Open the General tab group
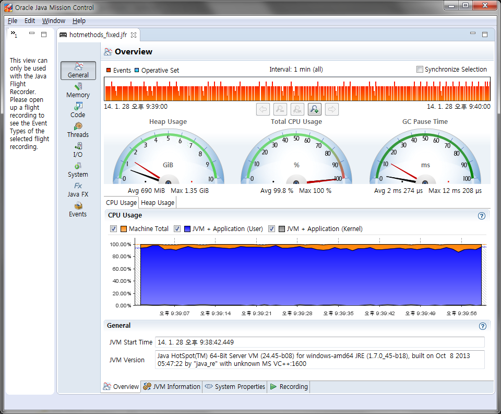The width and height of the screenshot is (501, 414). coord(78,71)
